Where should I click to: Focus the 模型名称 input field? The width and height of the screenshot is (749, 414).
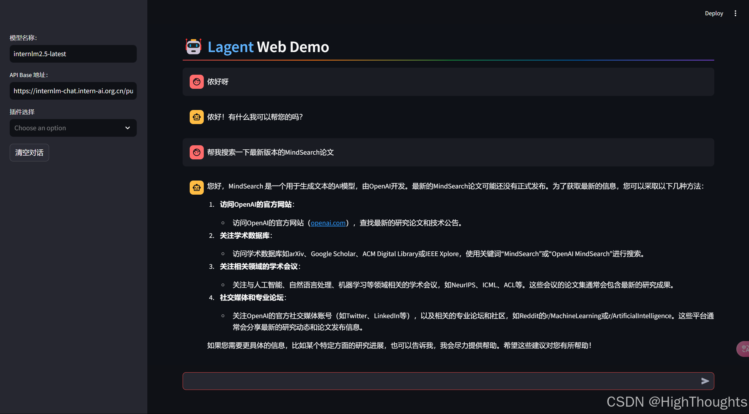point(73,54)
